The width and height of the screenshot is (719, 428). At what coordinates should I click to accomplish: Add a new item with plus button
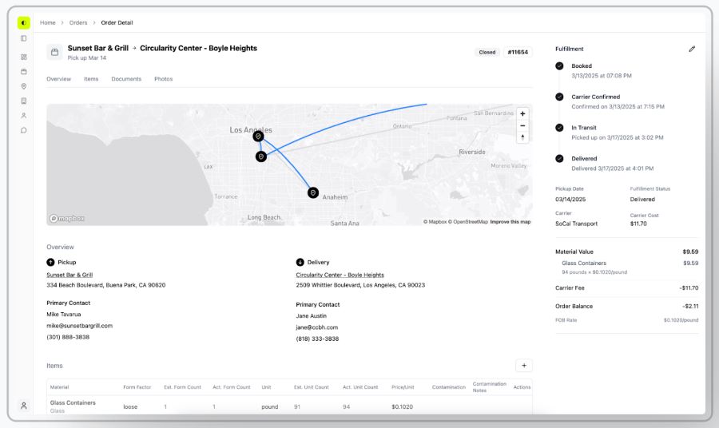pyautogui.click(x=524, y=365)
